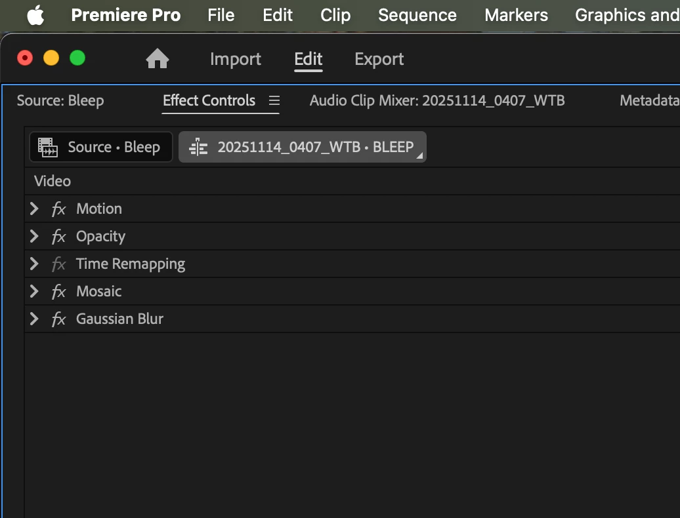Open the Graphics and Titles menu
The width and height of the screenshot is (680, 518).
coord(627,15)
